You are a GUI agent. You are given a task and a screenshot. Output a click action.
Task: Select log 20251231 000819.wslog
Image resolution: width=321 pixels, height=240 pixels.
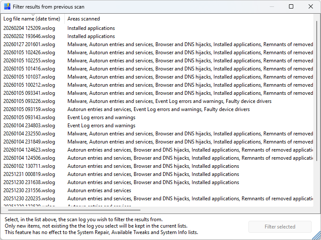tap(29, 174)
